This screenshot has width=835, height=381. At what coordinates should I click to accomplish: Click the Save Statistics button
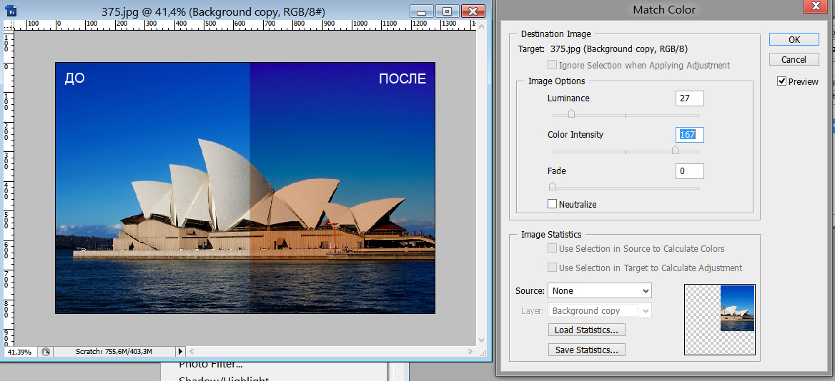[586, 350]
